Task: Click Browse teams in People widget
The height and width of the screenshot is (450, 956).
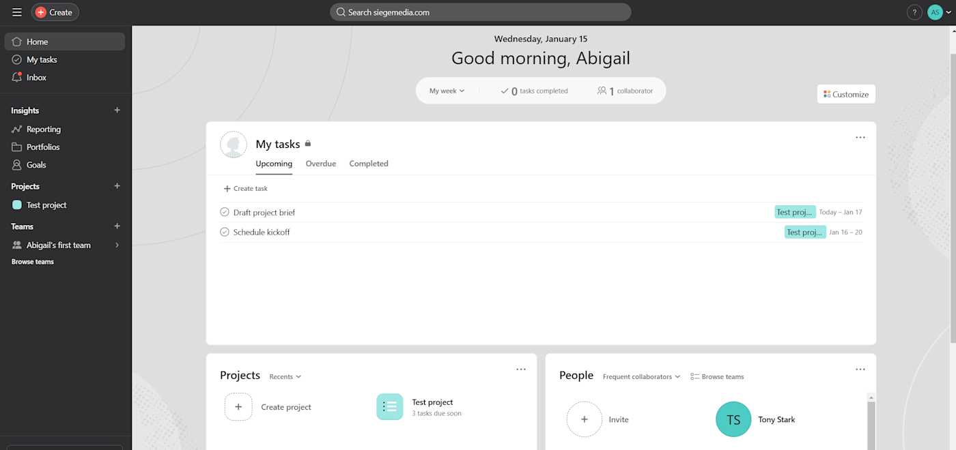Action: coord(717,376)
